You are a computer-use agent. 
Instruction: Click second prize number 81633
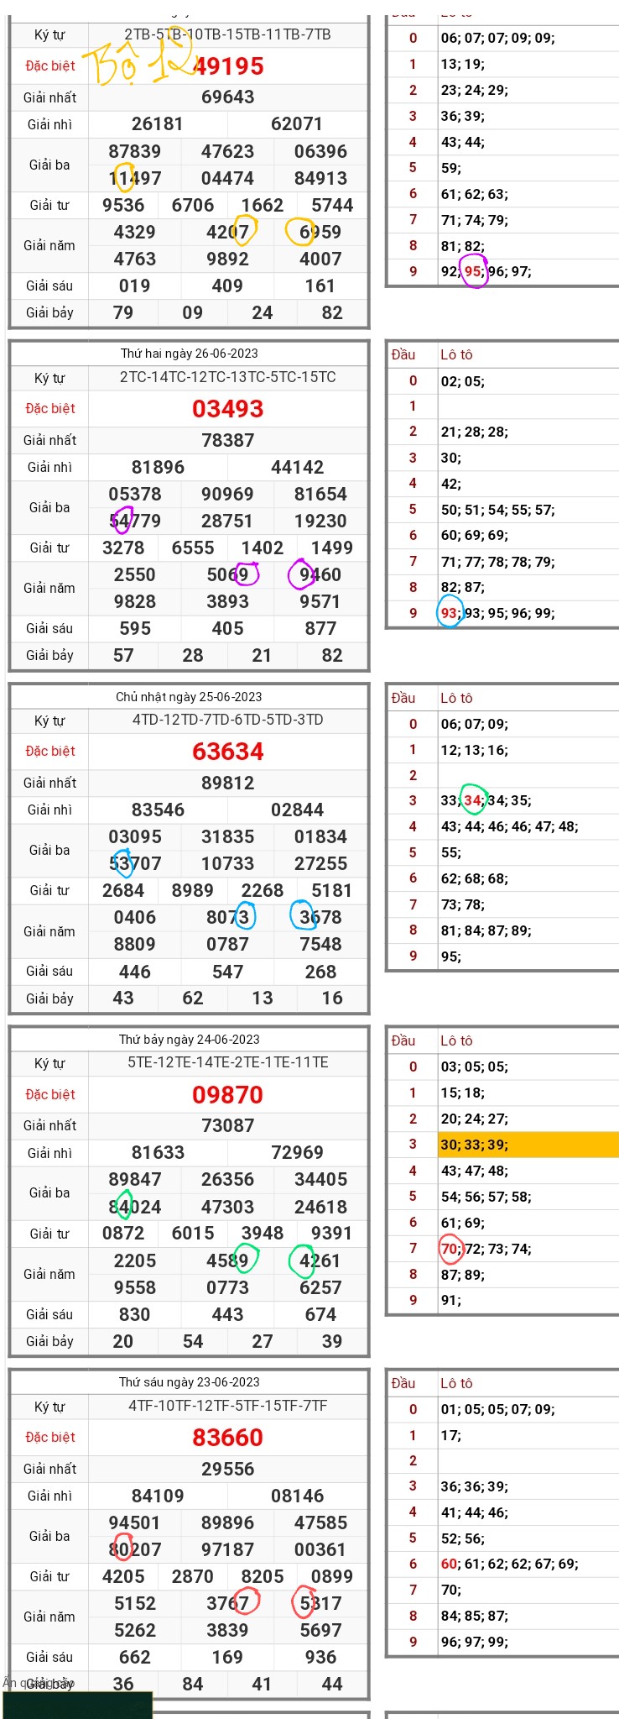[x=158, y=1152]
